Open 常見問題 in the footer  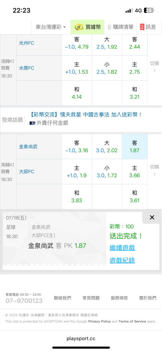click(x=91, y=298)
